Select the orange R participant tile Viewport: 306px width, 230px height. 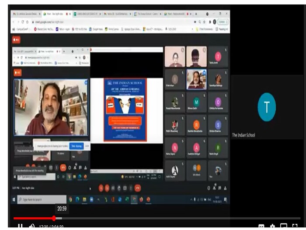(x=196, y=125)
